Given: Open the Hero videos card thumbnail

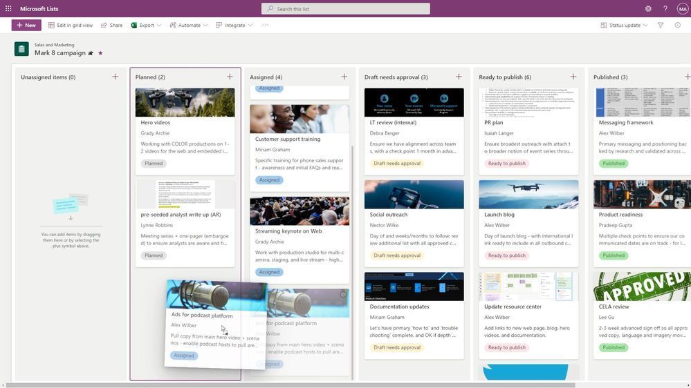Looking at the screenshot, I should point(185,102).
